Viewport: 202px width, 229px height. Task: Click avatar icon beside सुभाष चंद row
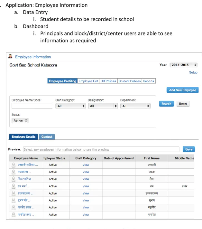(14, 200)
